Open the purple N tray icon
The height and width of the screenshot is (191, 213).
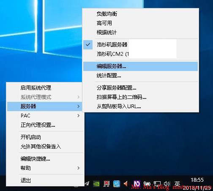pos(137,184)
